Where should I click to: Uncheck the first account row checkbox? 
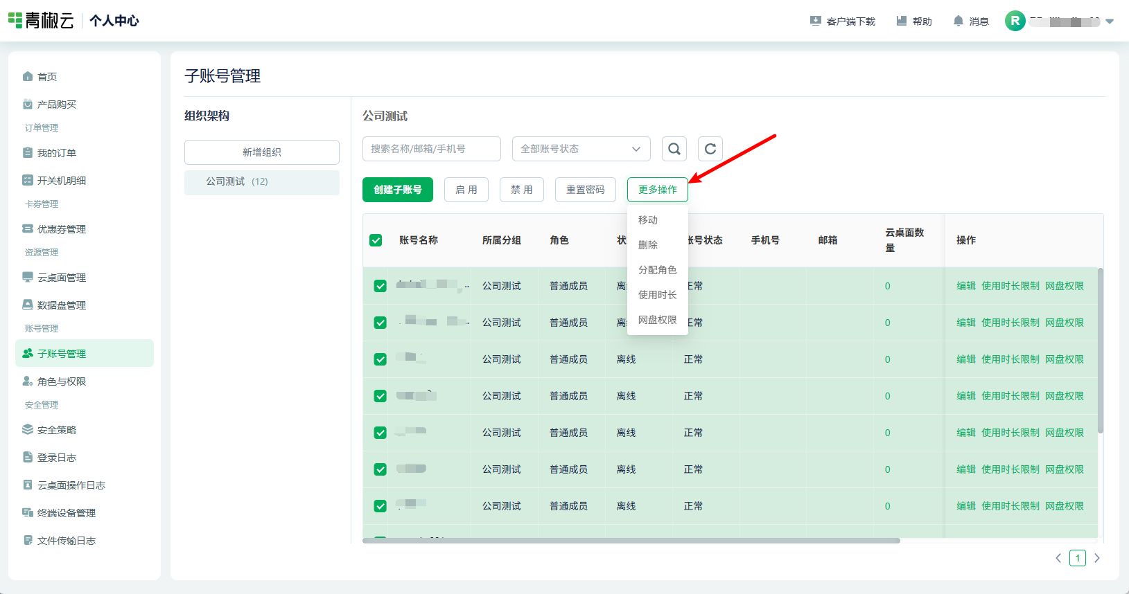(380, 286)
